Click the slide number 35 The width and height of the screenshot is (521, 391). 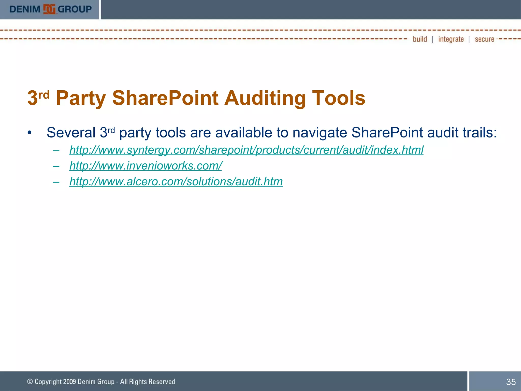[x=511, y=382]
